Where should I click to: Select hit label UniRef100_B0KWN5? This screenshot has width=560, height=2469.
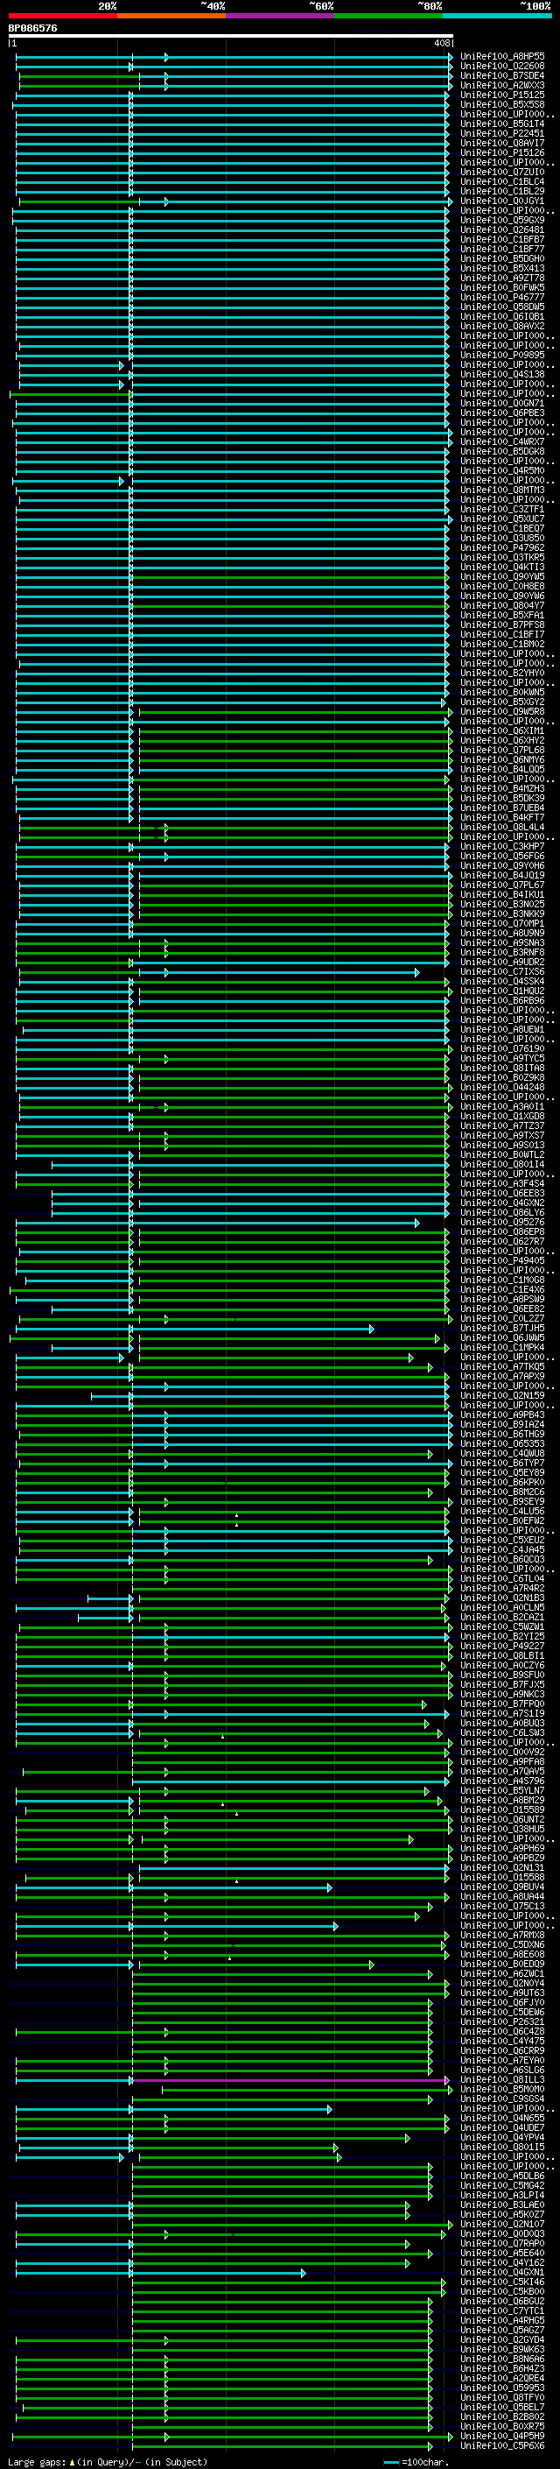tap(502, 692)
